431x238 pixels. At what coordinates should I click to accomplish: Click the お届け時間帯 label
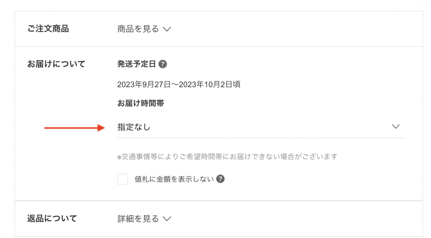pyautogui.click(x=141, y=103)
